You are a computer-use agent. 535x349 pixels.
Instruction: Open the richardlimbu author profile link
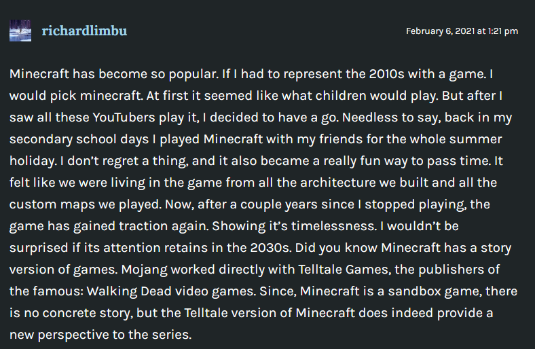(x=84, y=31)
